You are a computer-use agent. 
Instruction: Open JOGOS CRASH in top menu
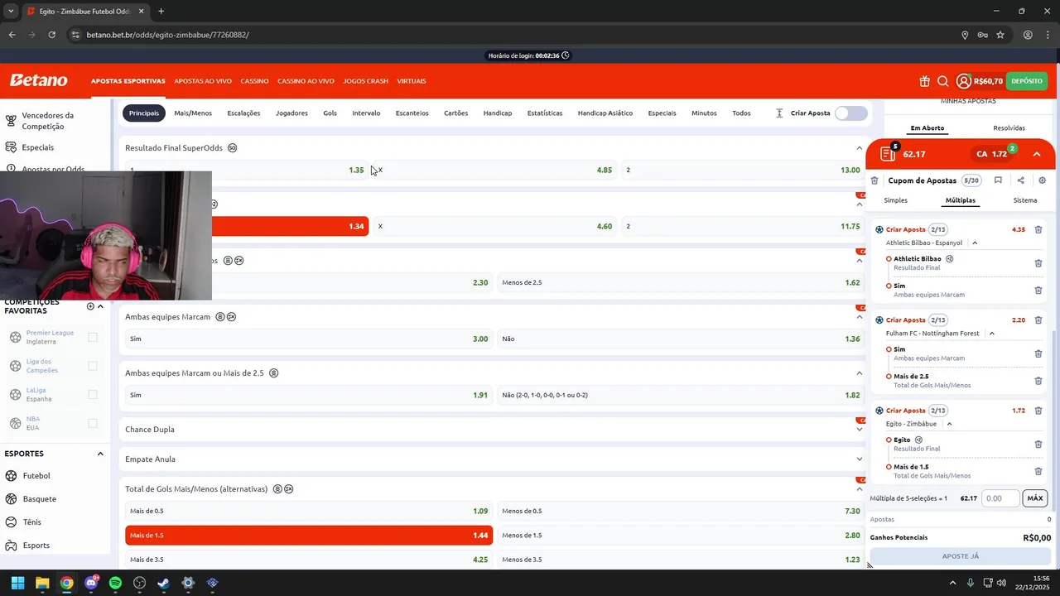click(x=365, y=81)
